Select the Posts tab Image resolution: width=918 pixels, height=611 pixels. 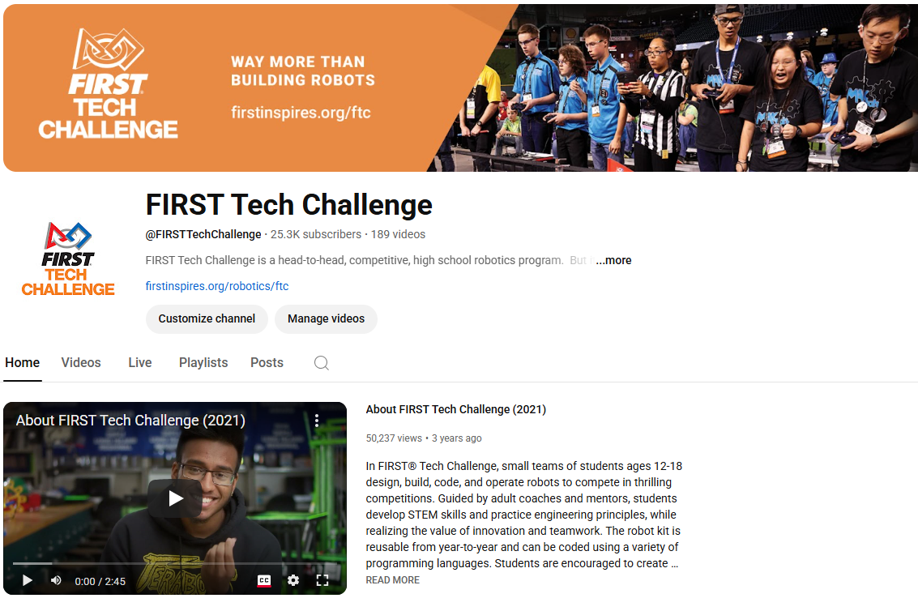(x=267, y=363)
